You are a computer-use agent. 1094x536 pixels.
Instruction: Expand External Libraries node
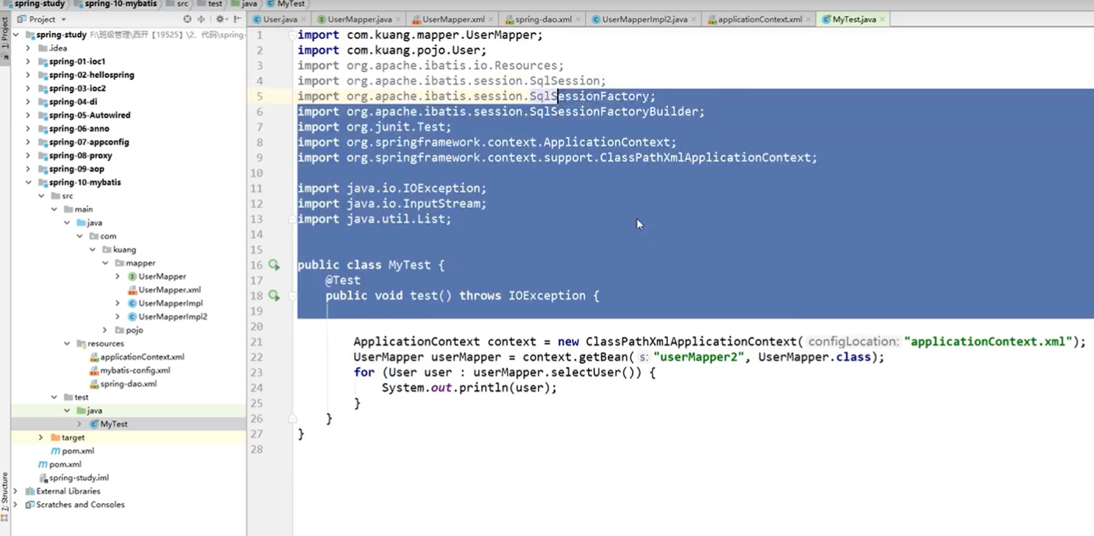click(15, 491)
